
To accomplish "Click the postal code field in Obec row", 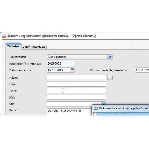I will 54,91.
